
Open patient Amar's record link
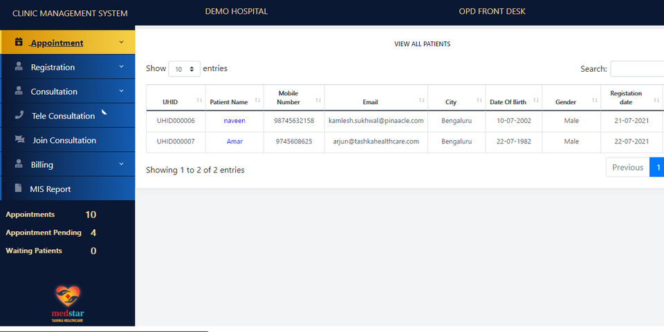pos(234,141)
